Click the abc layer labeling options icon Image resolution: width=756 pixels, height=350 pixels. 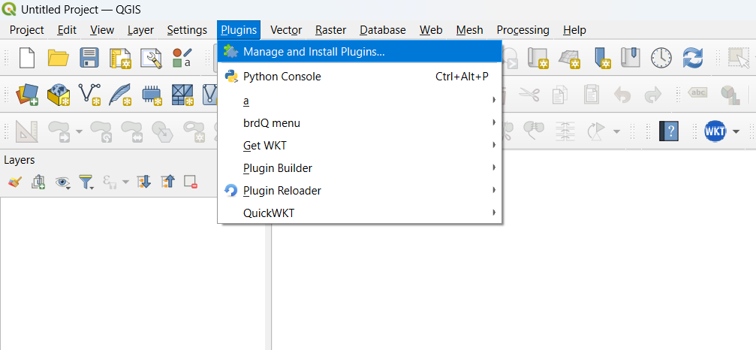pyautogui.click(x=697, y=92)
